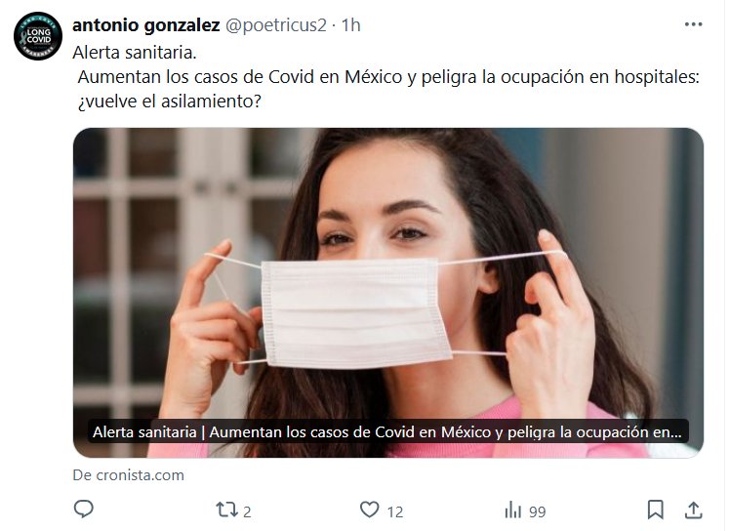The height and width of the screenshot is (531, 730).
Task: Open the 1h timestamp link
Action: click(x=351, y=25)
